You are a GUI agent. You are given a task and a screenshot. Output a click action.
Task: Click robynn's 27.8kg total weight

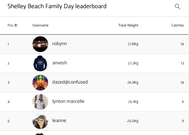click(133, 44)
